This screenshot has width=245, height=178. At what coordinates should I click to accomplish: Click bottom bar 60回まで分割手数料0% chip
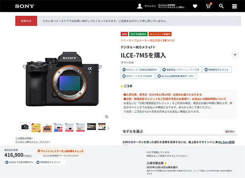click(x=19, y=162)
